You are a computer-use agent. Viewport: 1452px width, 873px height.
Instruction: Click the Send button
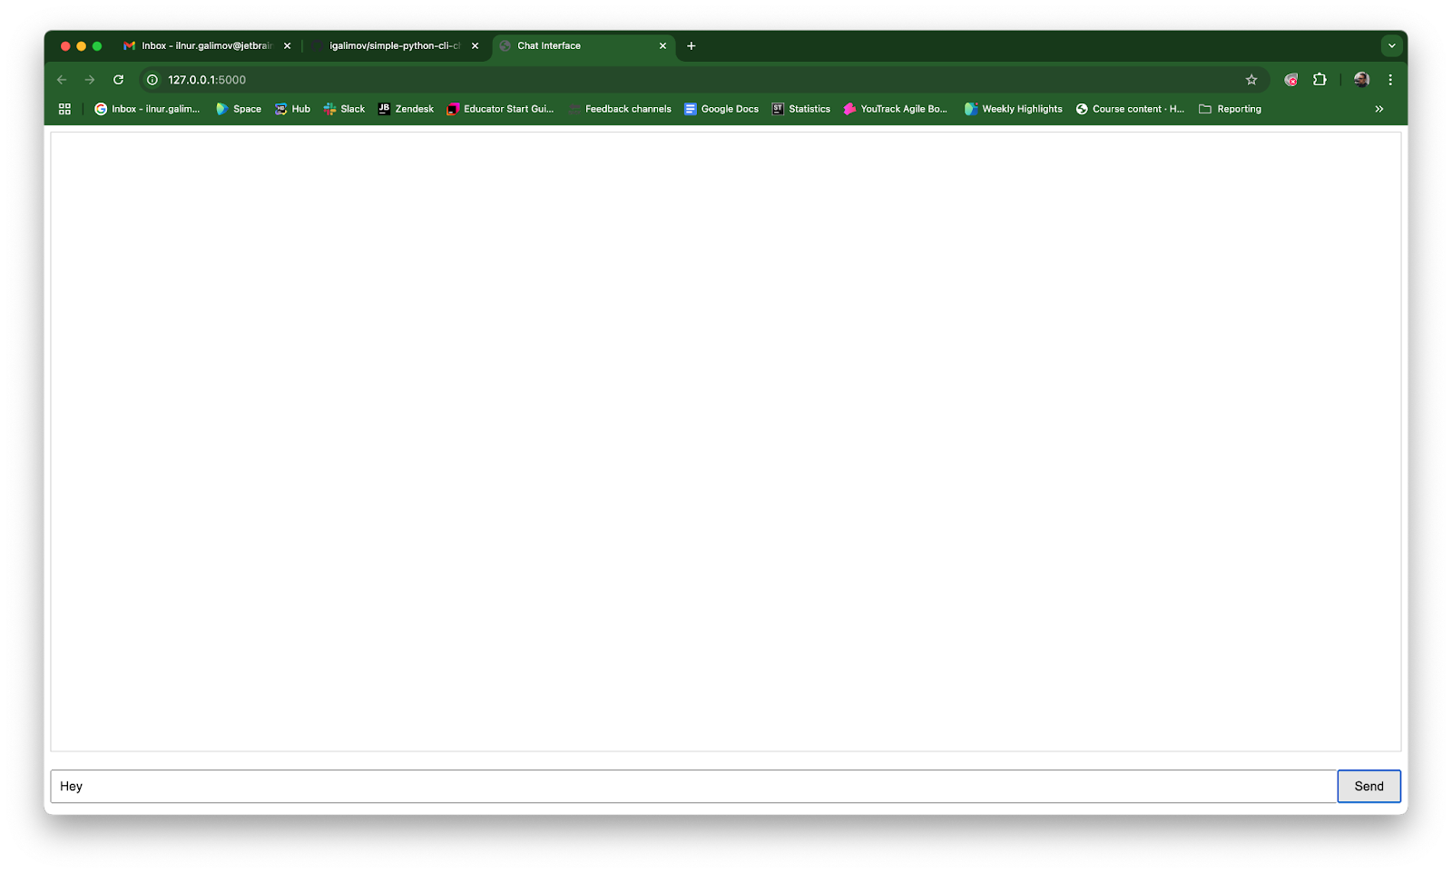click(1369, 786)
